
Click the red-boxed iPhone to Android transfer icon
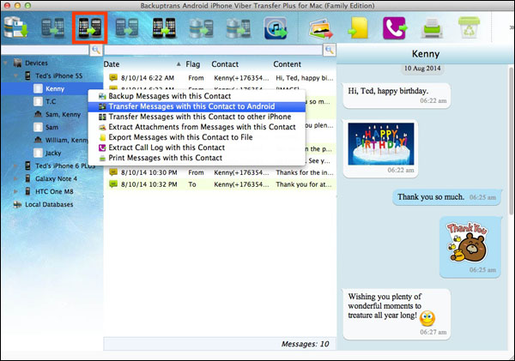(x=89, y=27)
